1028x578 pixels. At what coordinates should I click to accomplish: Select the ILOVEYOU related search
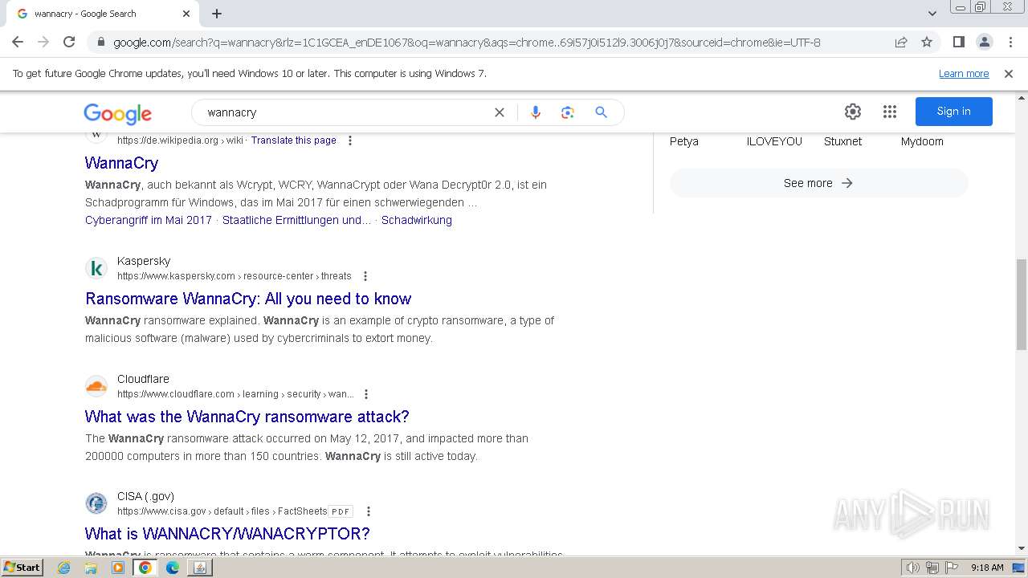[774, 141]
